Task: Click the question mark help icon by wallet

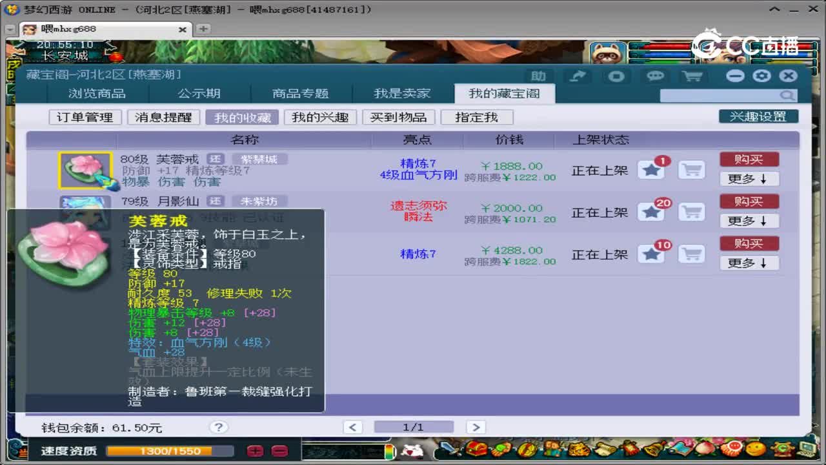Action: (x=219, y=427)
